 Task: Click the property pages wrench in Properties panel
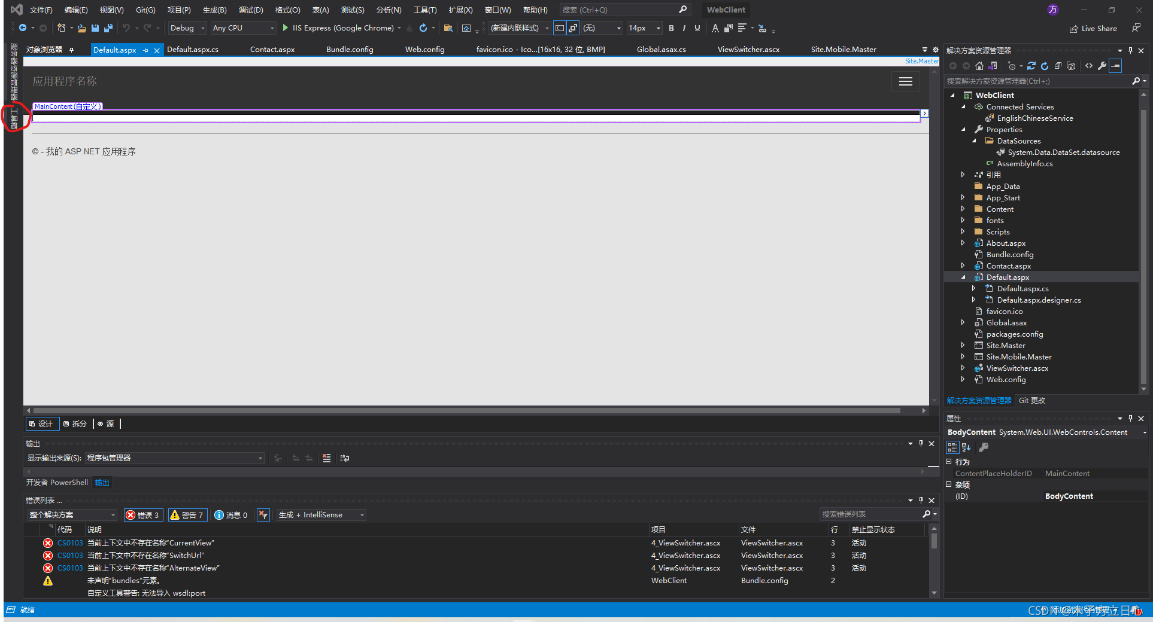983,447
